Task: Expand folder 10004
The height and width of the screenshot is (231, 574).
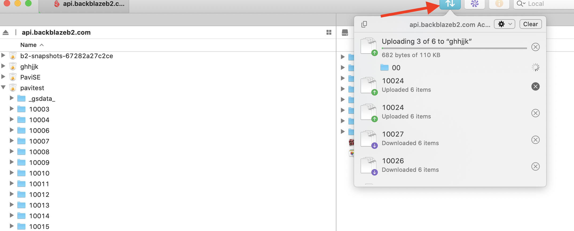Action: coord(12,119)
